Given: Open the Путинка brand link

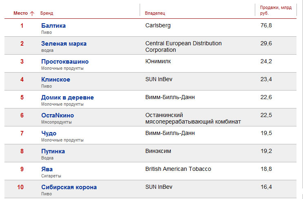Looking at the screenshot, I should click(53, 151).
